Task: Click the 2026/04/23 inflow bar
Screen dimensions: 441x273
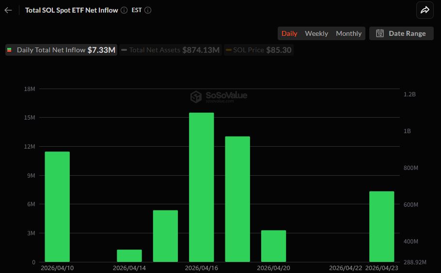Action: click(x=381, y=227)
